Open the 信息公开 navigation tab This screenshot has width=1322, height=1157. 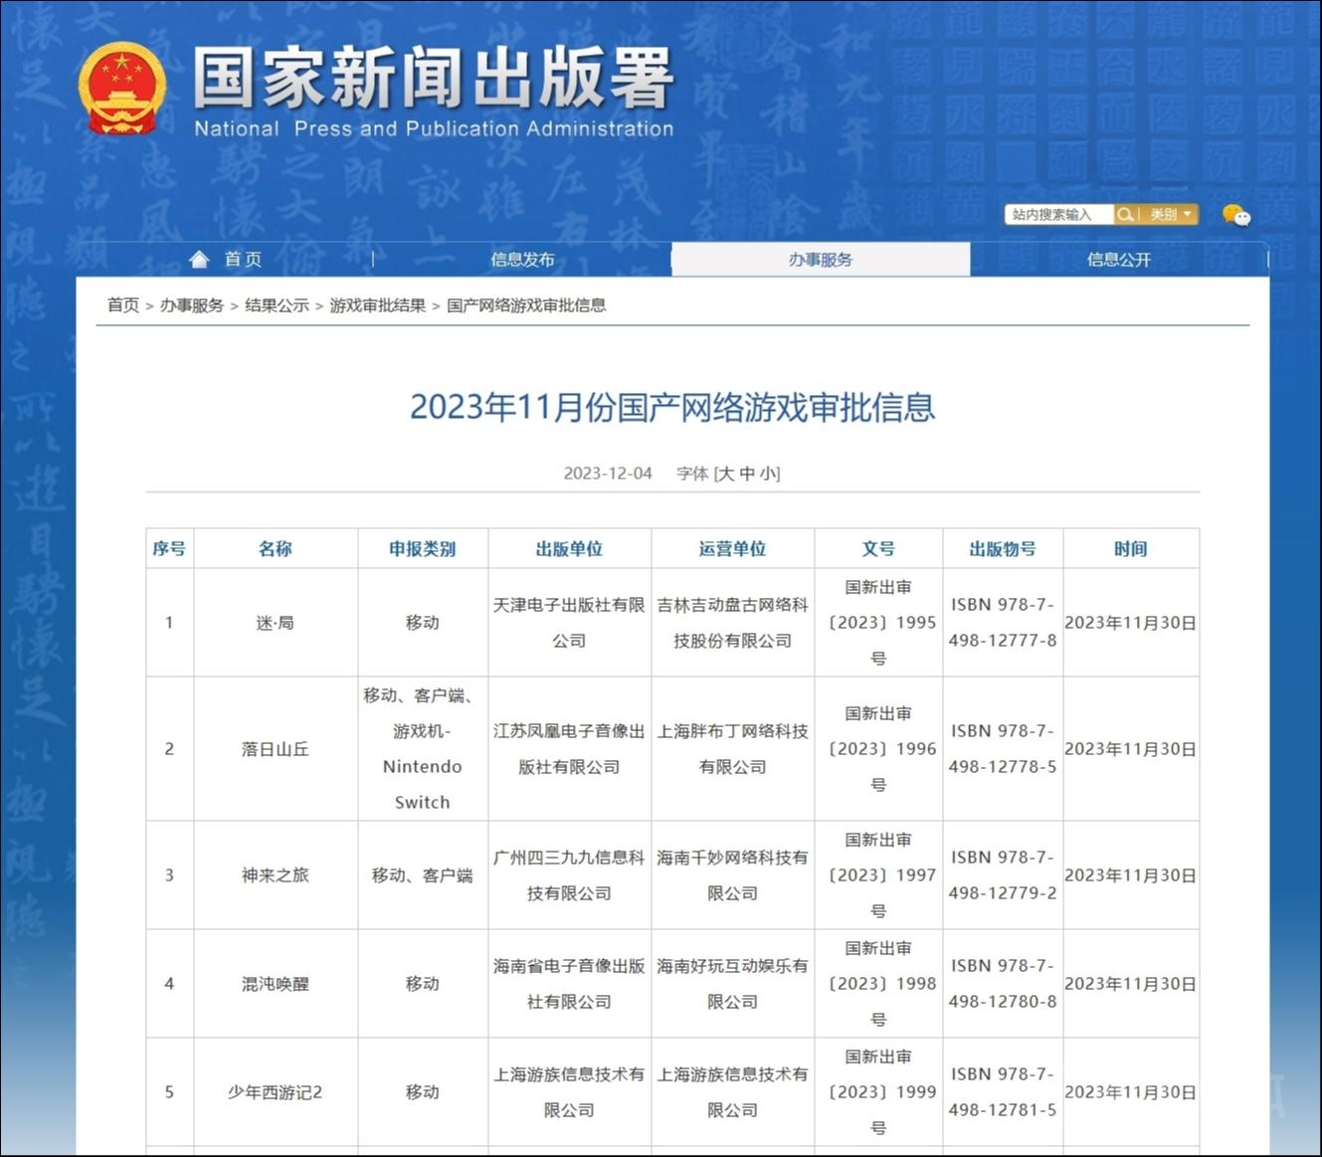click(x=1118, y=260)
